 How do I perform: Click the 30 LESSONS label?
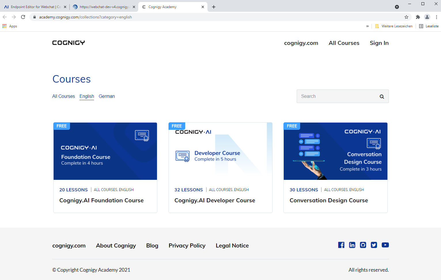[304, 190]
